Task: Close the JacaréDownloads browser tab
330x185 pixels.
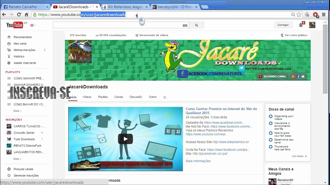Action: [97, 7]
